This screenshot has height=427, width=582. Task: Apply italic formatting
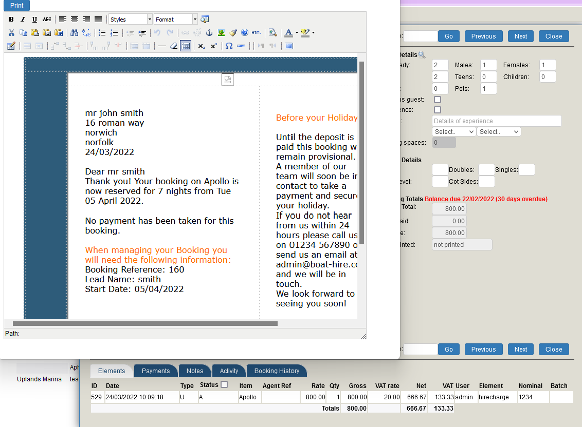23,20
